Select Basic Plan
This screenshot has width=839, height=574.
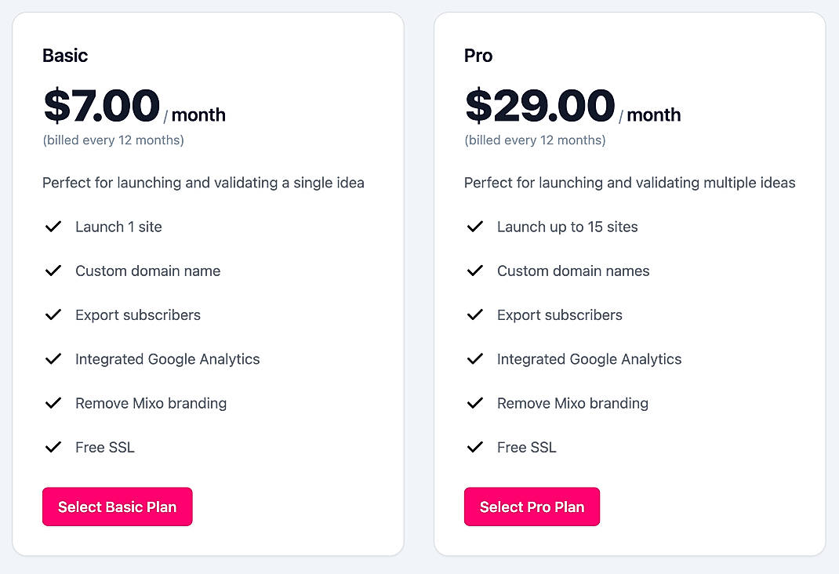coord(117,507)
